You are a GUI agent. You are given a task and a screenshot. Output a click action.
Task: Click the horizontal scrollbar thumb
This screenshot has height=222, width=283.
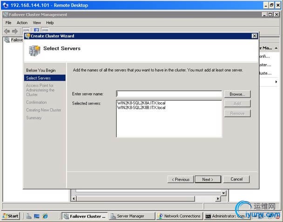pos(135,199)
